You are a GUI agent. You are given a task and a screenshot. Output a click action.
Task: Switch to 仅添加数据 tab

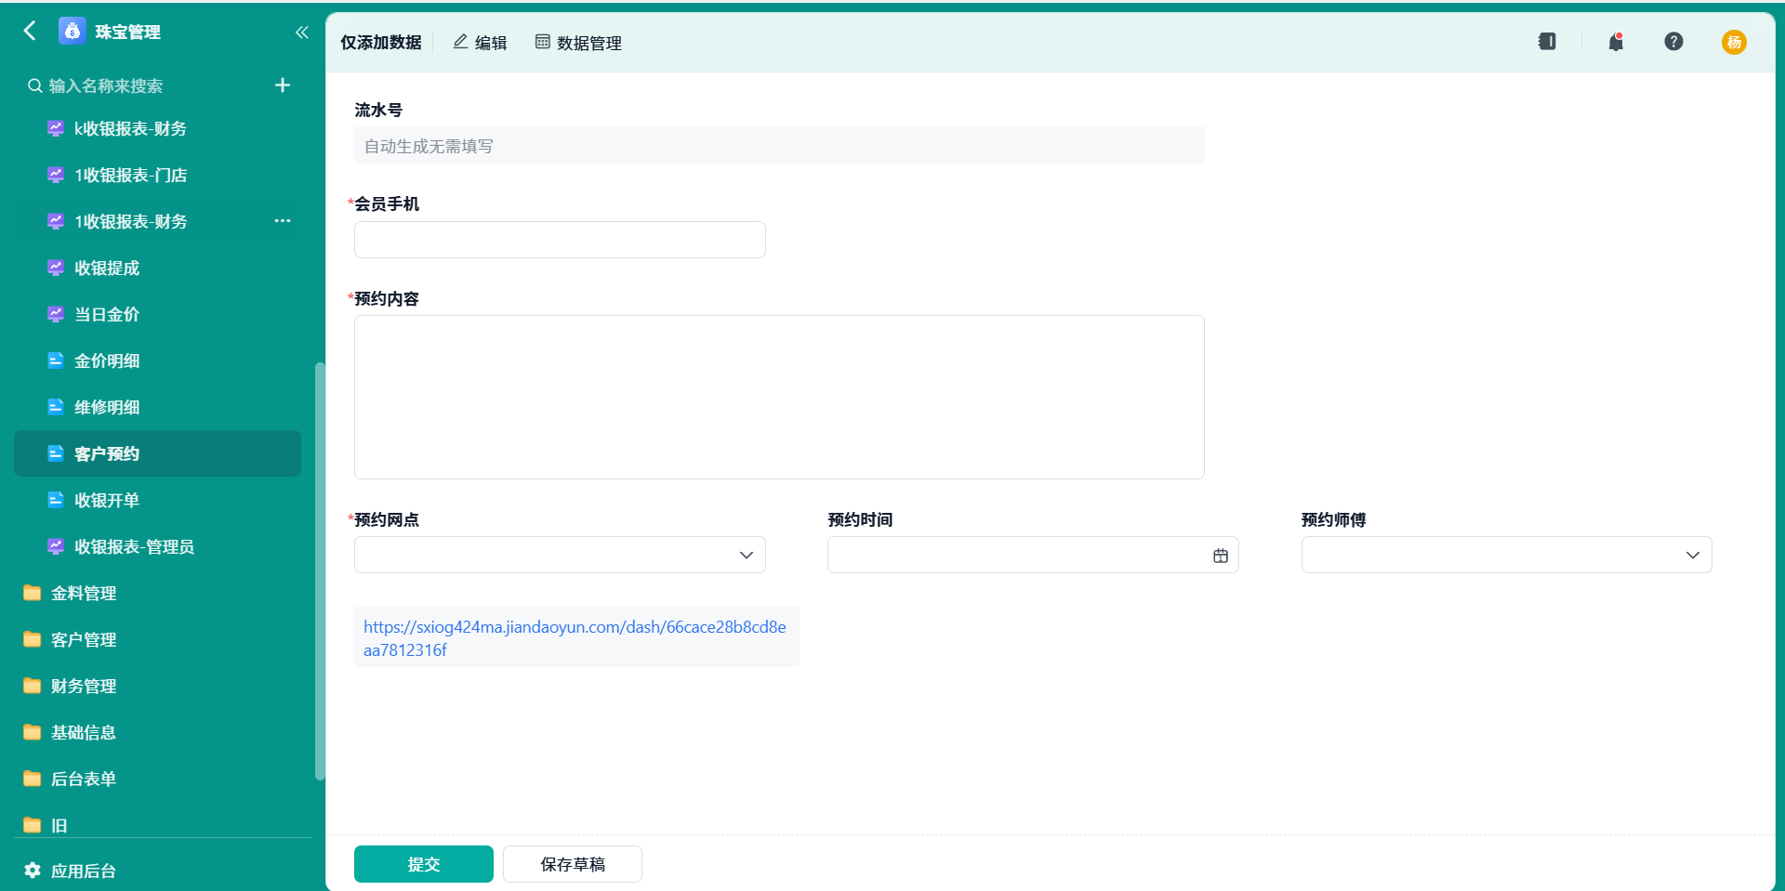tap(381, 43)
